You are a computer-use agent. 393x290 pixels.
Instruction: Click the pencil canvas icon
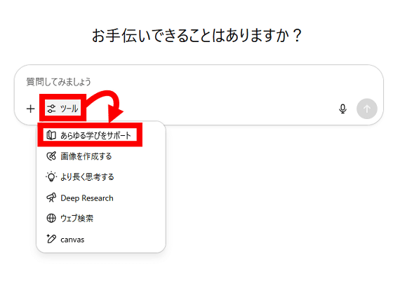pos(51,239)
